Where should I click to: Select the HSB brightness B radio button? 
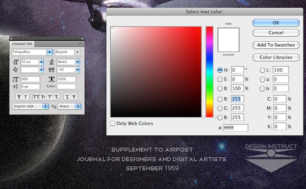[220, 89]
